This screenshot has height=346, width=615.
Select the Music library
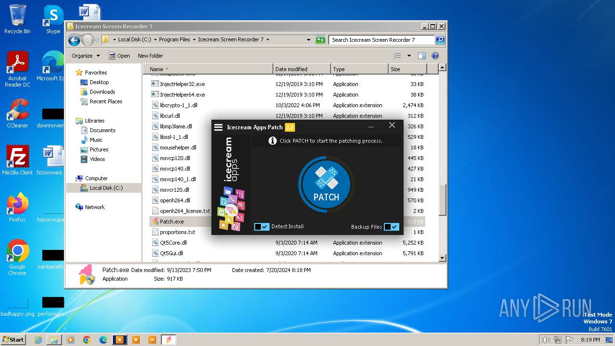96,140
